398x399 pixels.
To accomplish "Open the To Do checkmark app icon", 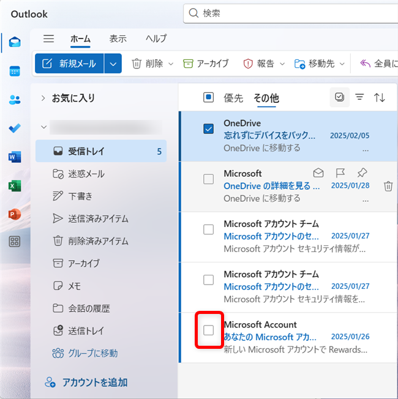I will (15, 129).
